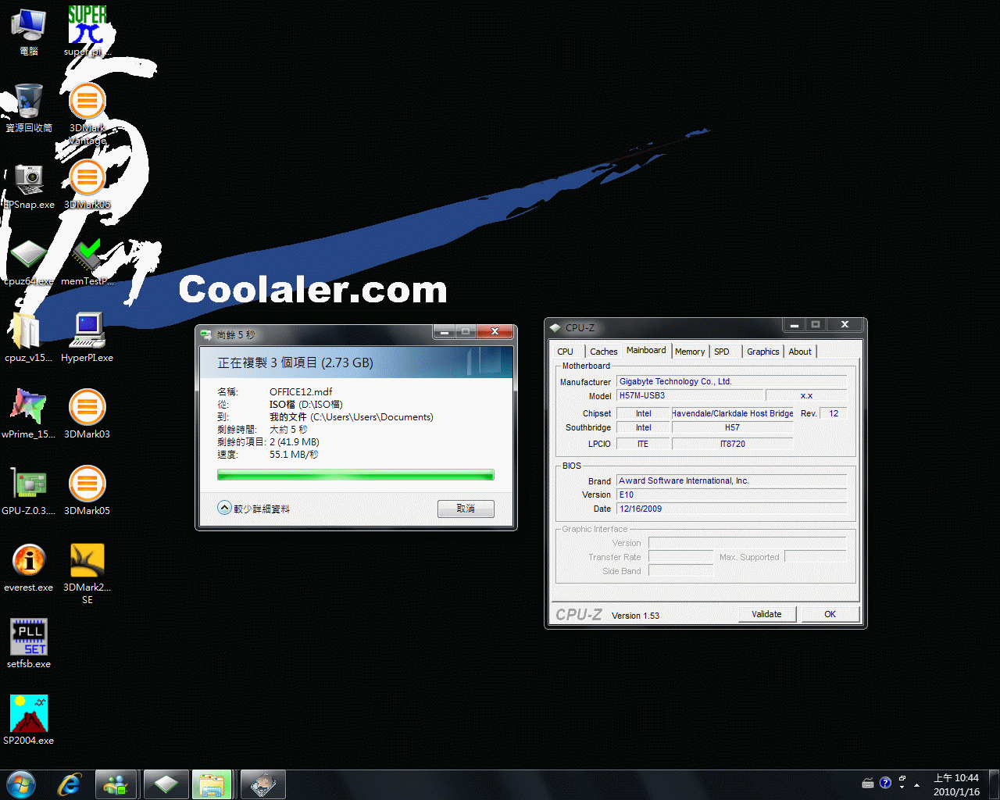Viewport: 1000px width, 800px height.
Task: Click the Model field H57M-USB3
Action: tap(690, 395)
